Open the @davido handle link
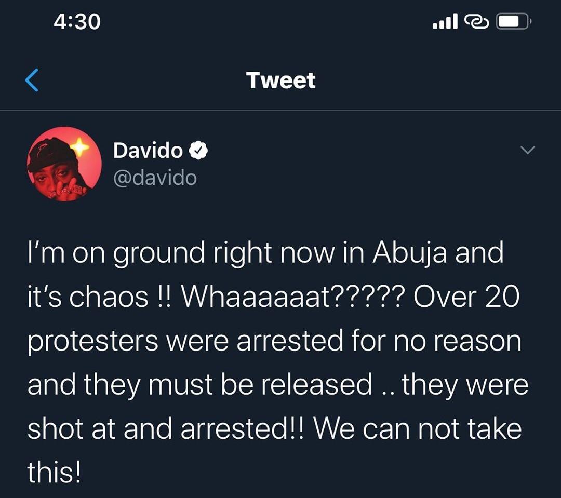The height and width of the screenshot is (498, 561). pyautogui.click(x=155, y=178)
